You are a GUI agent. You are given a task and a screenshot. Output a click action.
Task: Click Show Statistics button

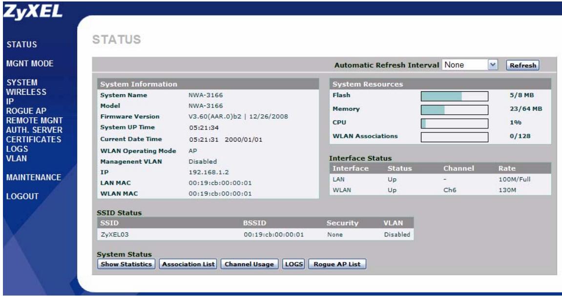click(126, 264)
